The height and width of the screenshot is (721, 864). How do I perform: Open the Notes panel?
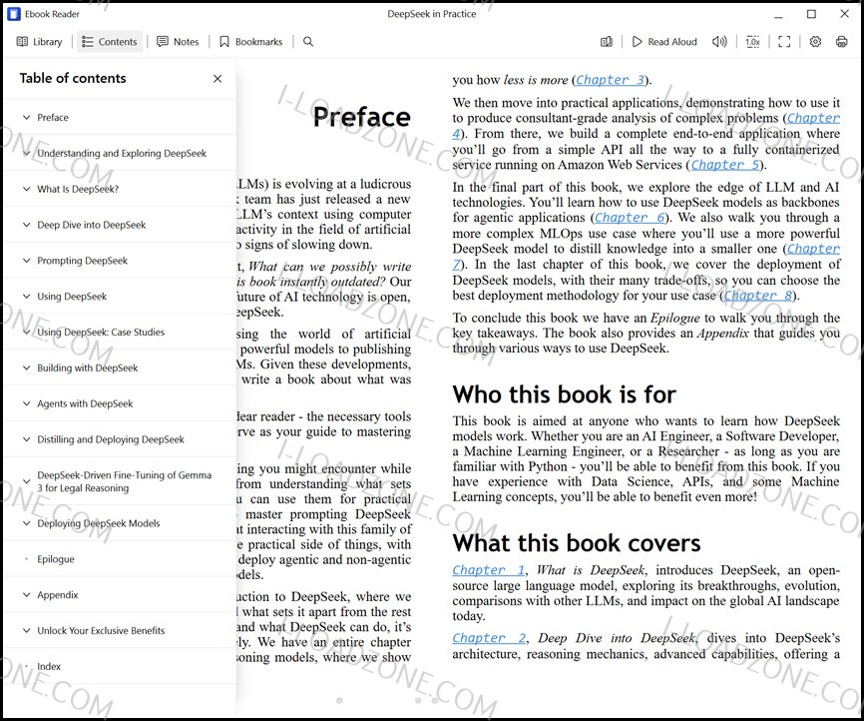point(178,42)
